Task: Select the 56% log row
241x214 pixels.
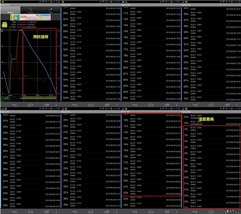Action: 212,14
